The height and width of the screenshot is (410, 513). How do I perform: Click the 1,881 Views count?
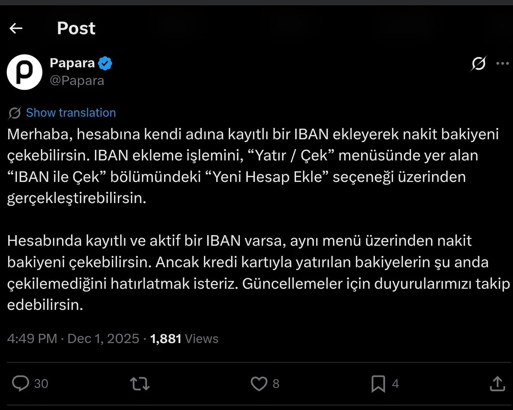point(184,339)
